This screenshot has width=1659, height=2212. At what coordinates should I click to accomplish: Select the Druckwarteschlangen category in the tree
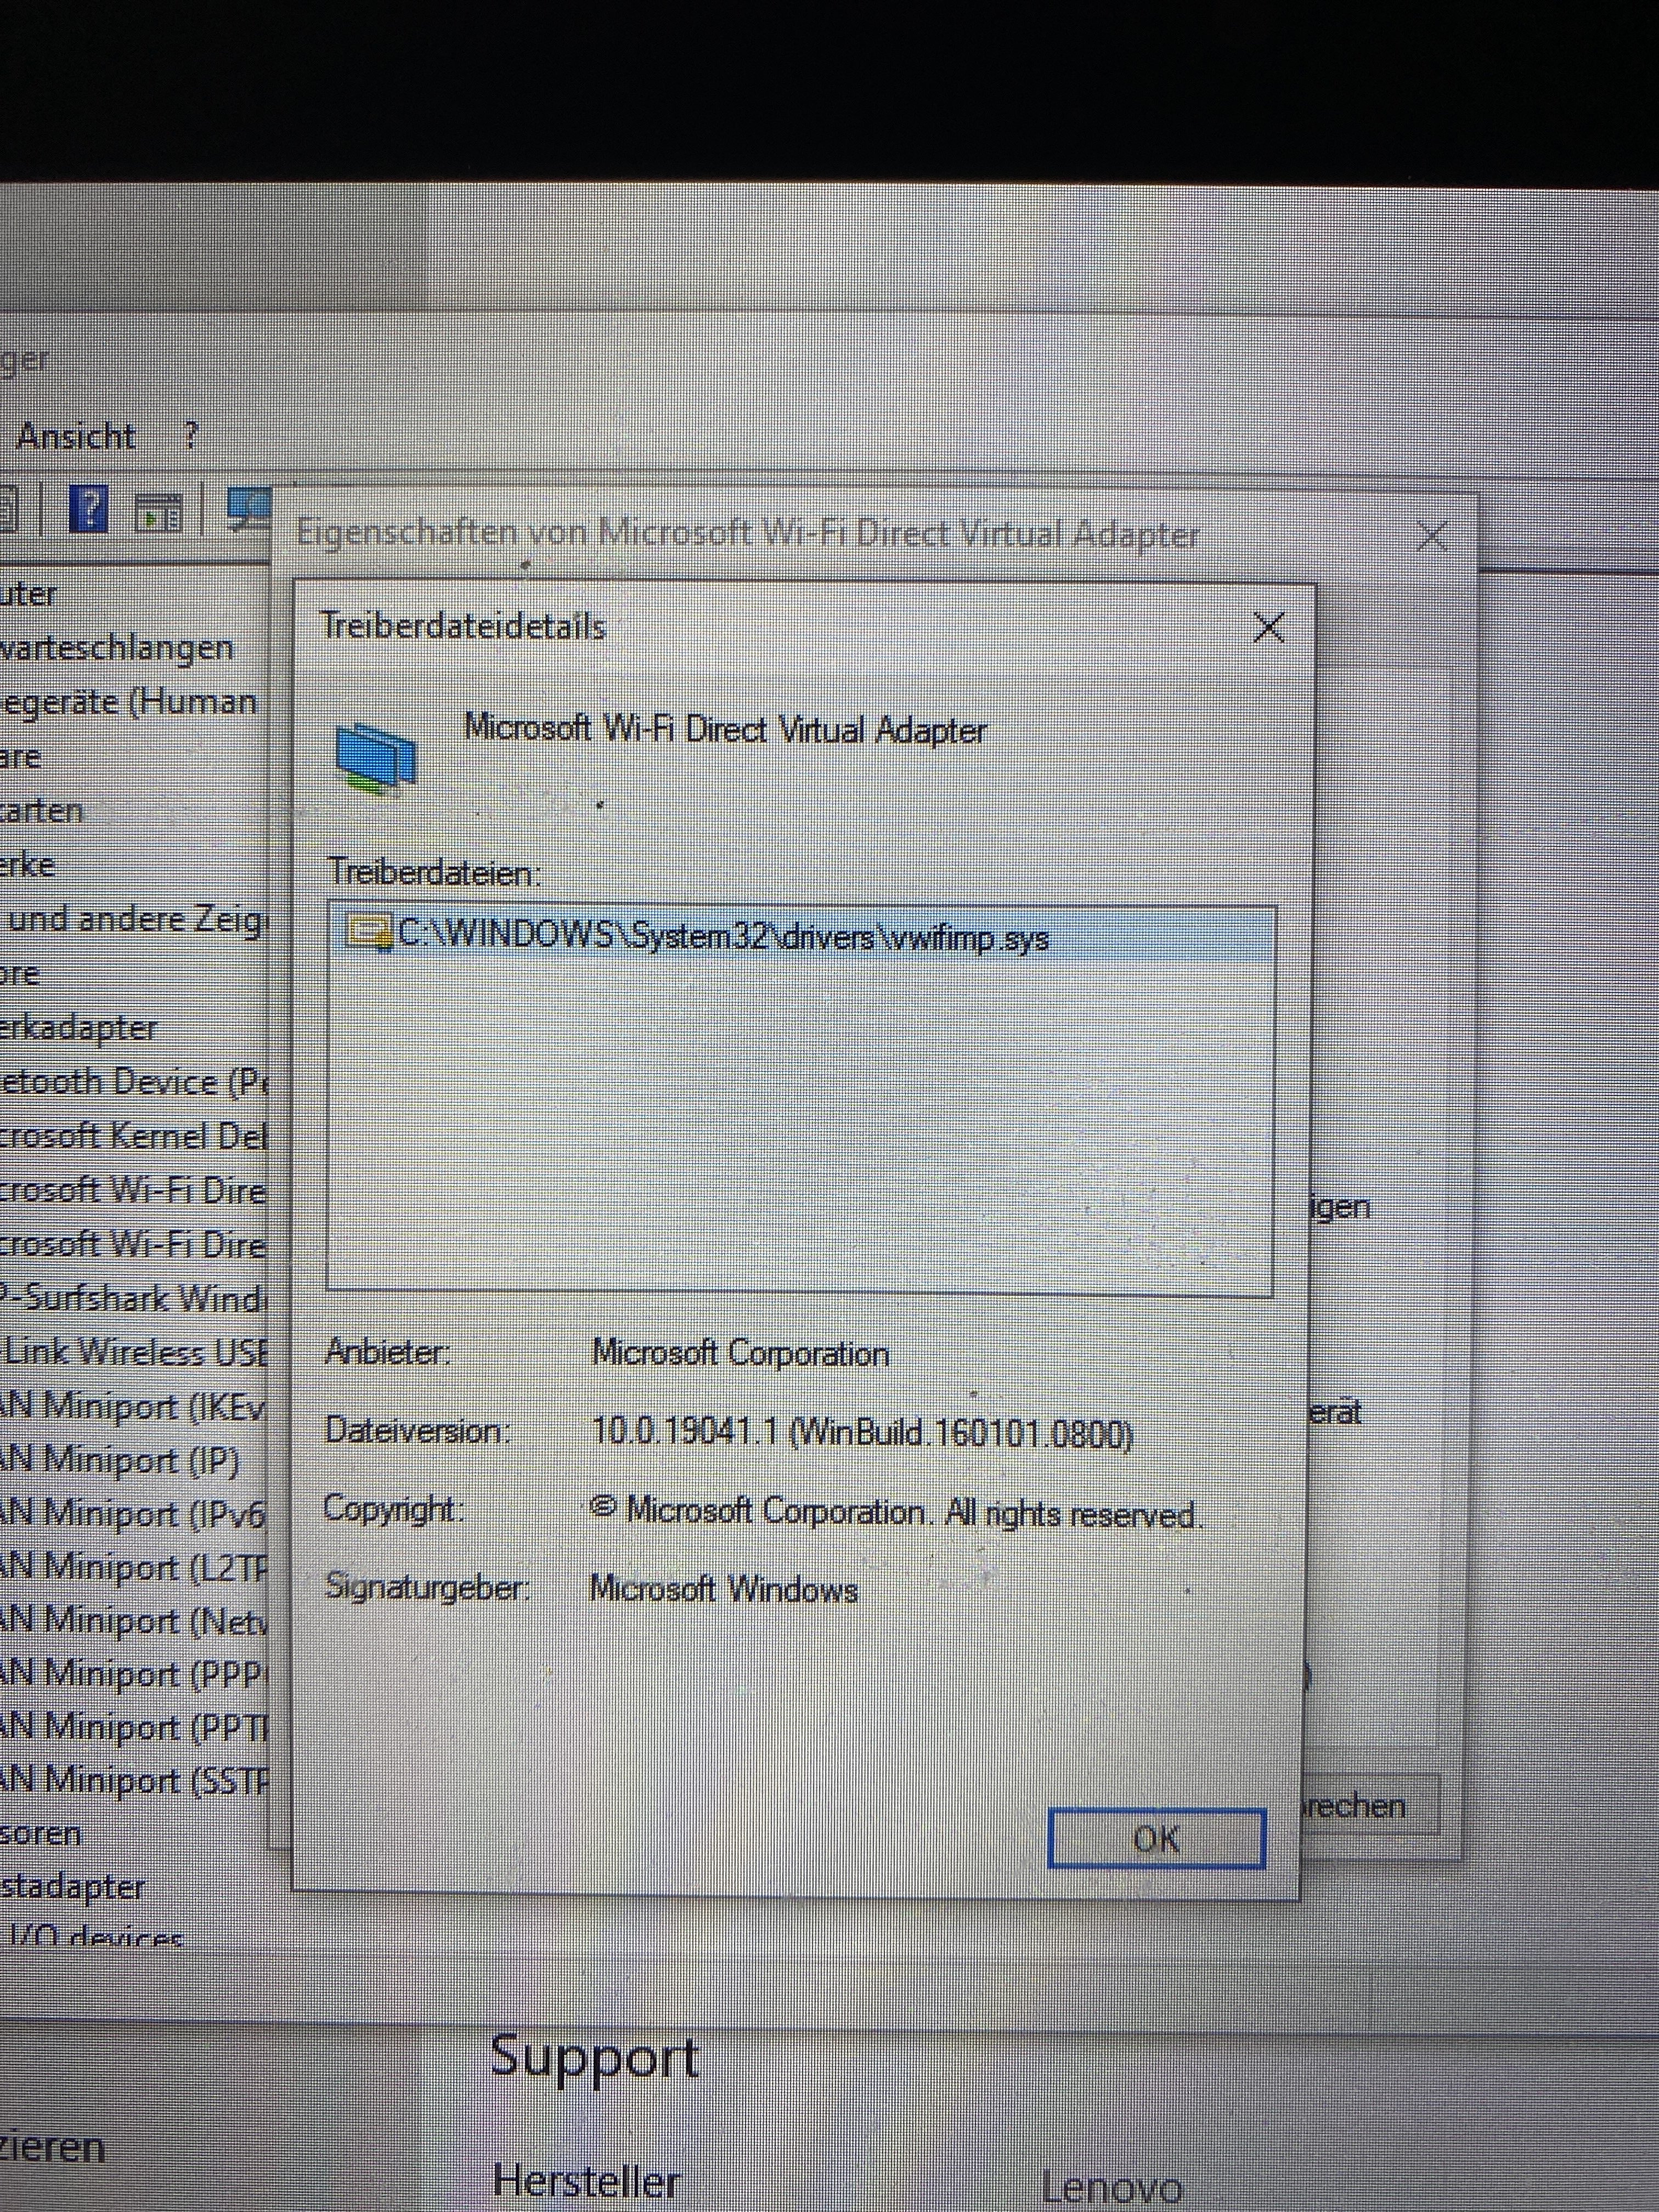click(117, 648)
